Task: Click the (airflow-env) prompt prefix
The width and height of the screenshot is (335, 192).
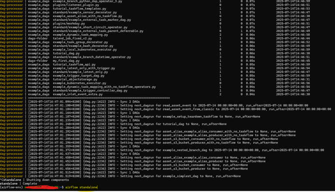Action: click(11, 187)
